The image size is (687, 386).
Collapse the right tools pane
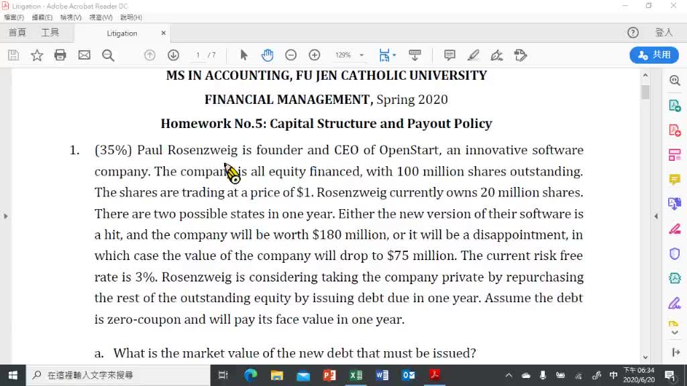[656, 216]
